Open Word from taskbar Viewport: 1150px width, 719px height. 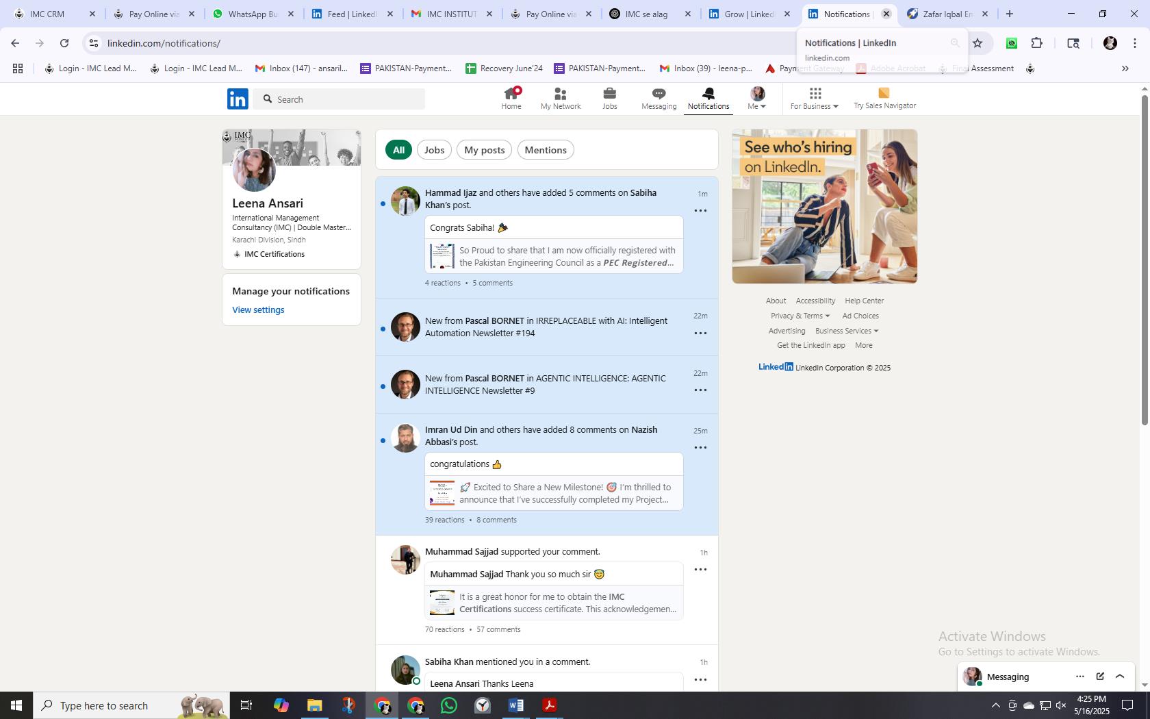pos(516,705)
